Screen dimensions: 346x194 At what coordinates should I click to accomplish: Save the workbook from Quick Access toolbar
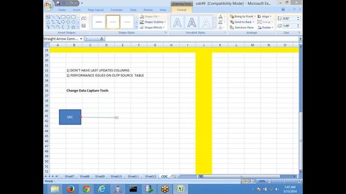tap(58, 3)
